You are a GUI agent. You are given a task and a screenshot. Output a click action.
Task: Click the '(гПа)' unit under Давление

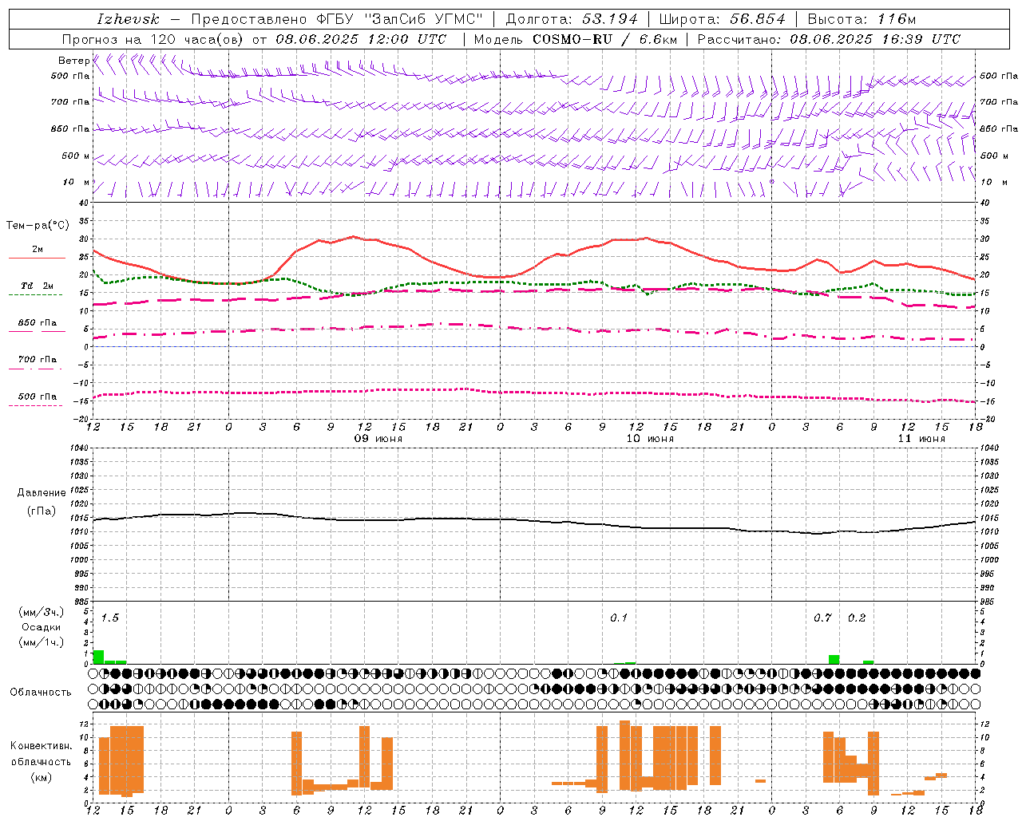pos(42,511)
